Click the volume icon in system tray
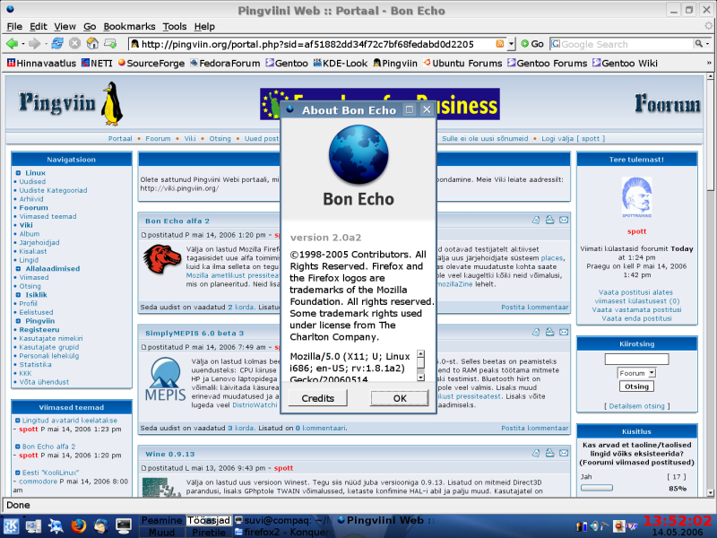The height and width of the screenshot is (538, 717). coord(593,526)
